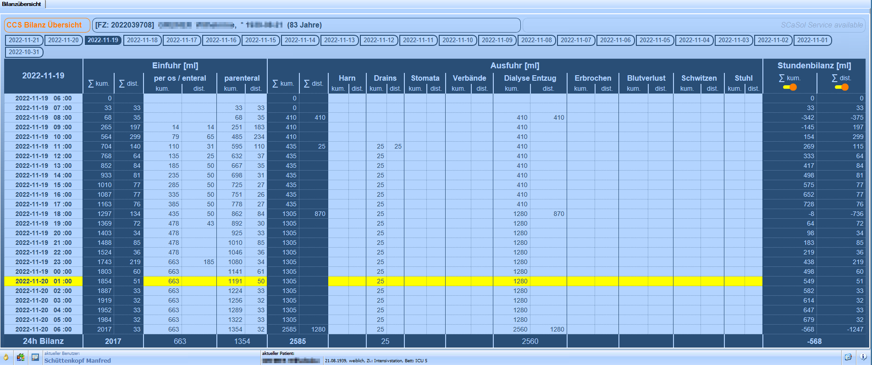872x365 pixels.
Task: Select the 2022-11-03 date tab
Action: (x=734, y=40)
